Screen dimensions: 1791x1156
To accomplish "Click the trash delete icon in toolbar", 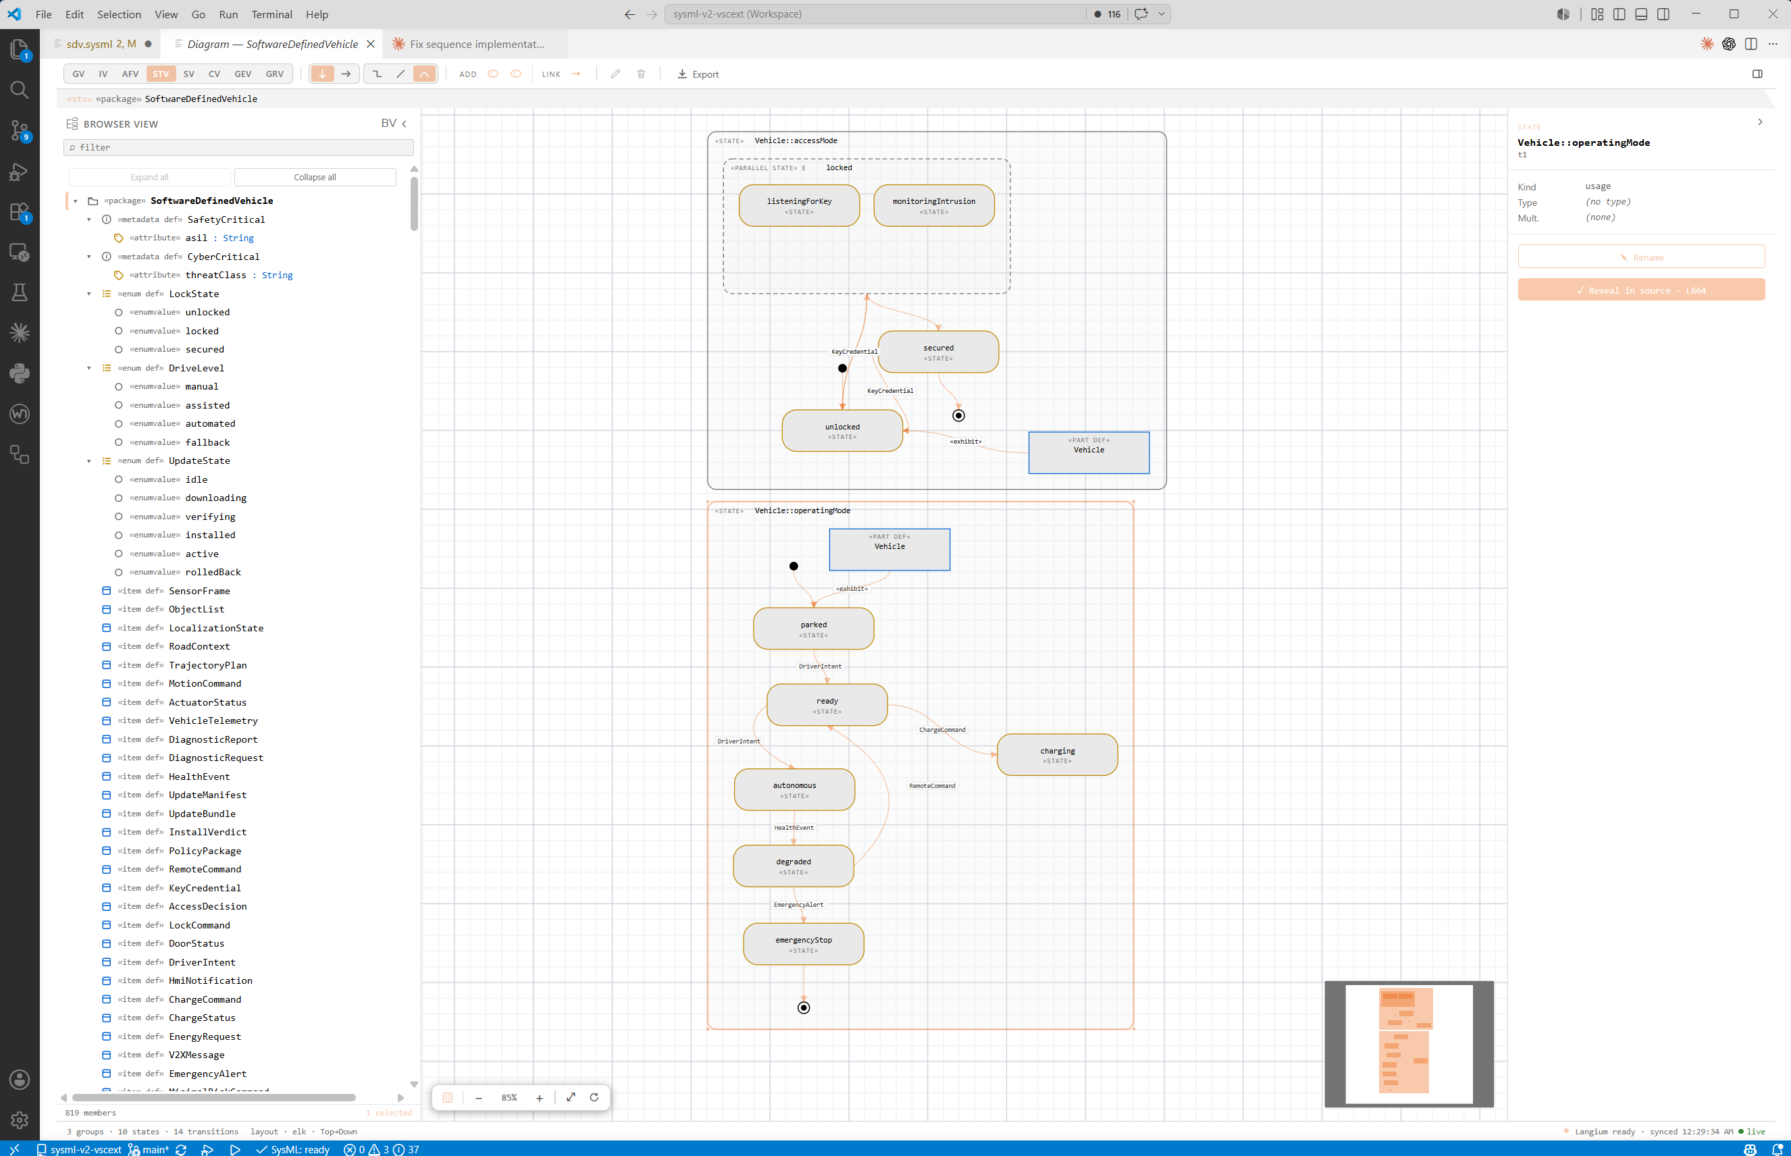I will [x=641, y=74].
